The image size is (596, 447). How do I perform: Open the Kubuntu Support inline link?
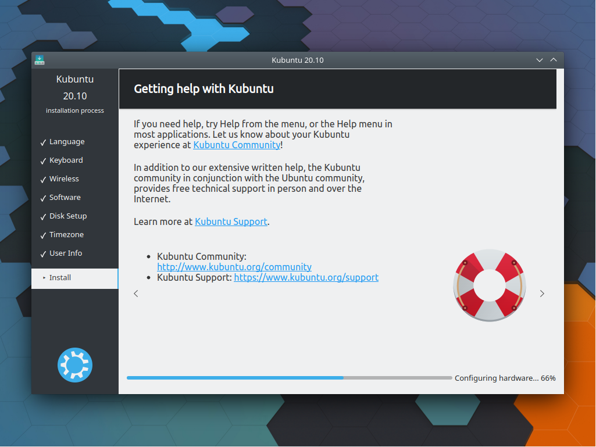(x=231, y=221)
